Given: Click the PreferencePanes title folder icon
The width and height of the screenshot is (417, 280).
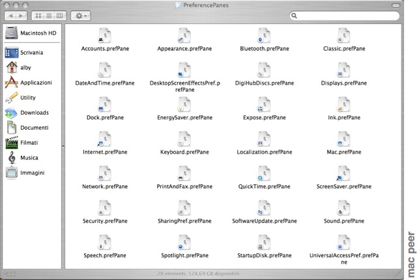Looking at the screenshot, I should pos(178,5).
